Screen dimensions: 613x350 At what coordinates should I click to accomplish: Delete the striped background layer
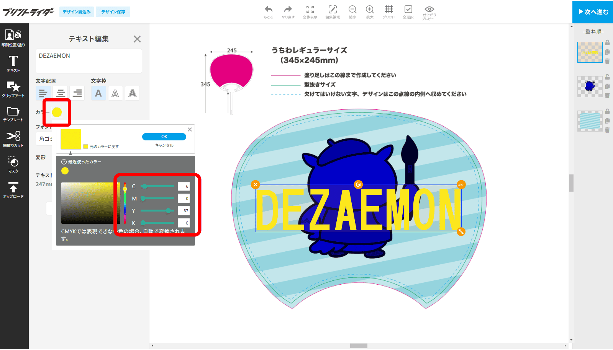(x=607, y=130)
